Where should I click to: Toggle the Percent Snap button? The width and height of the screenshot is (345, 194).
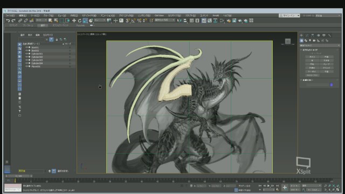point(139,20)
